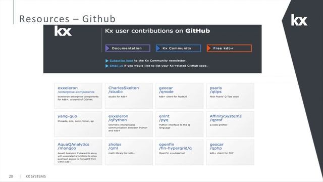Click the 'math library for kdb+' description

point(121,153)
